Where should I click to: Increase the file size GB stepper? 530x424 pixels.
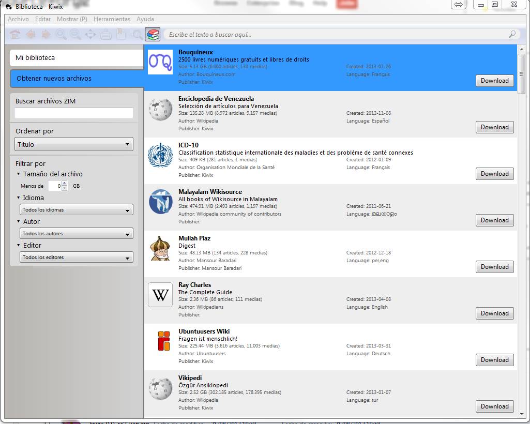[x=65, y=184]
